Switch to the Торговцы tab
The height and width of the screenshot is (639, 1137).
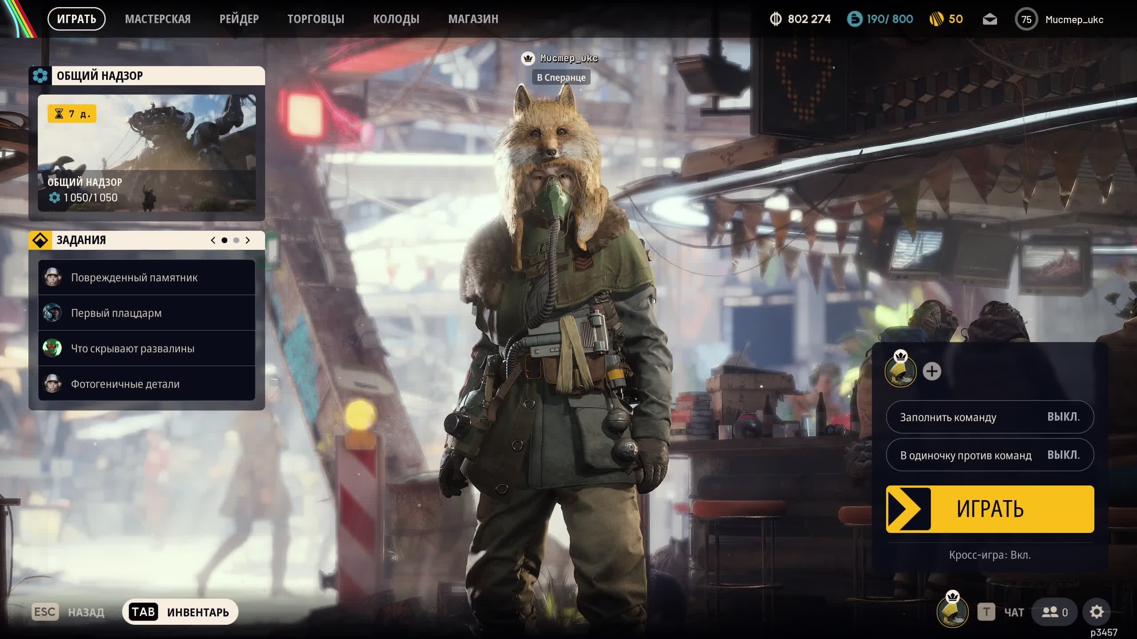[315, 19]
